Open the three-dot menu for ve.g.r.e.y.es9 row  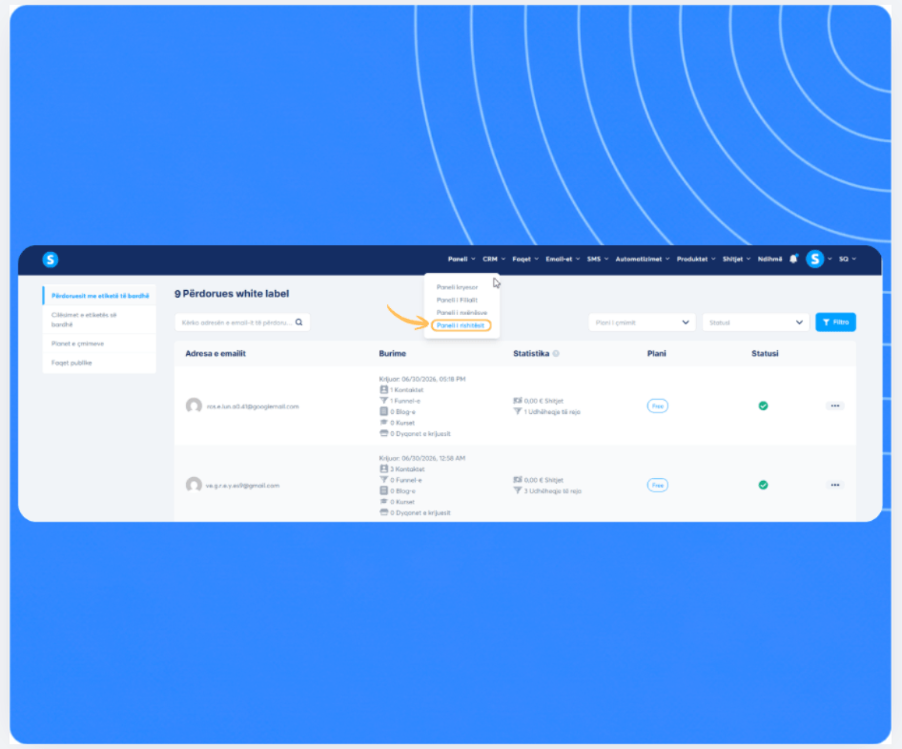(x=834, y=485)
